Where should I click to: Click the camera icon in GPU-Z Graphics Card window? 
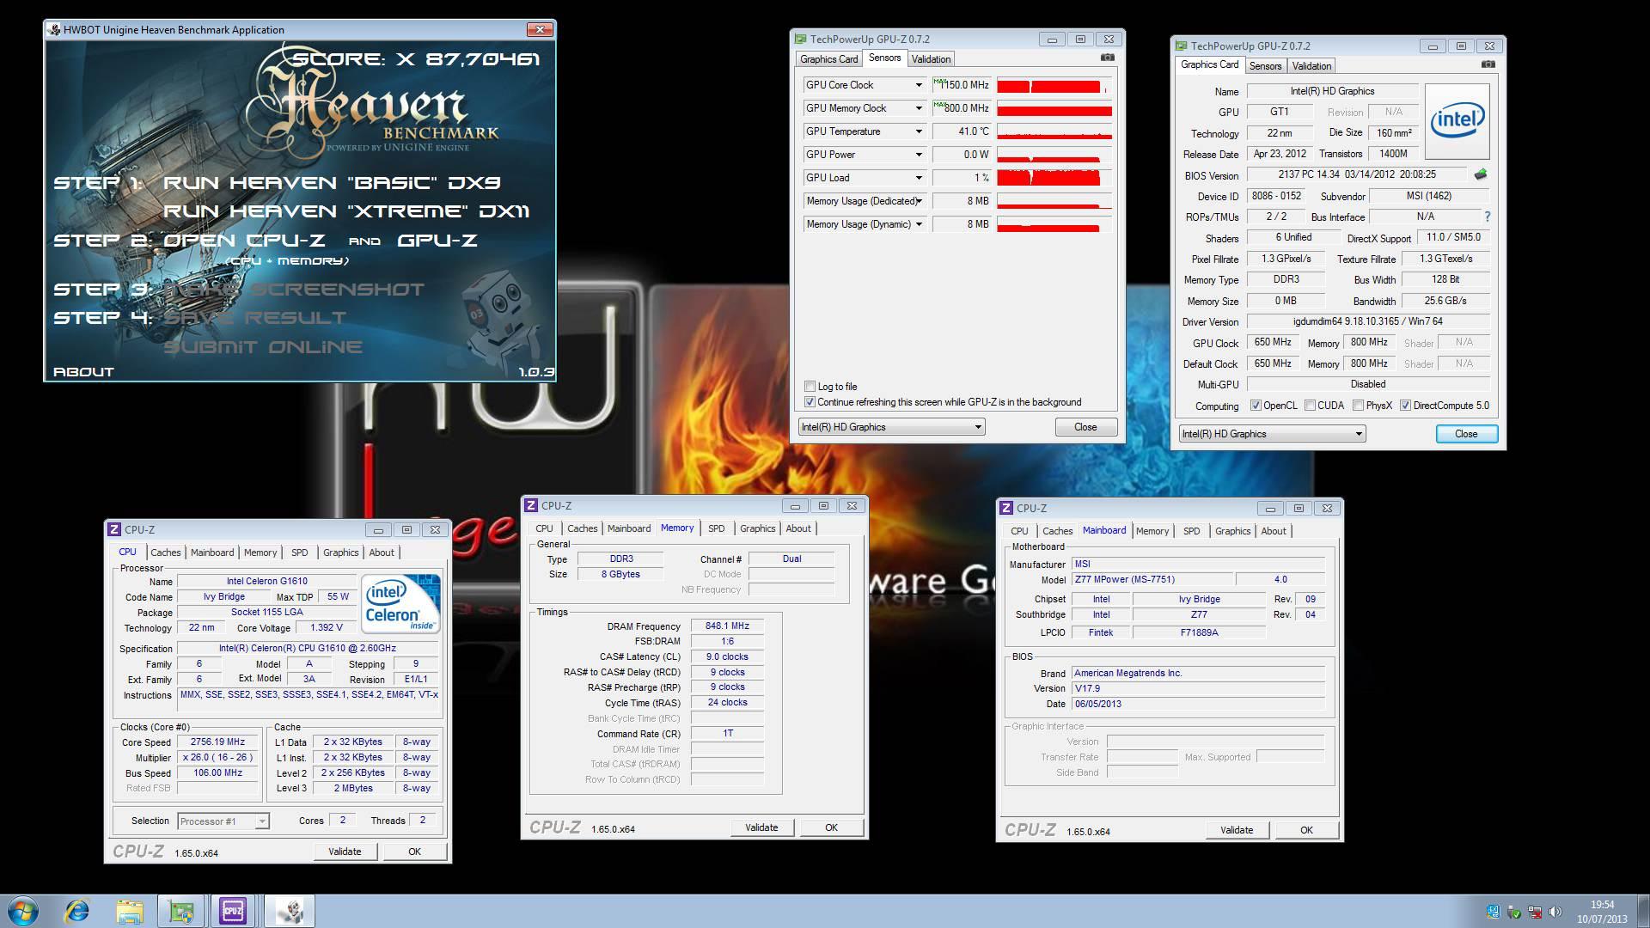1488,64
